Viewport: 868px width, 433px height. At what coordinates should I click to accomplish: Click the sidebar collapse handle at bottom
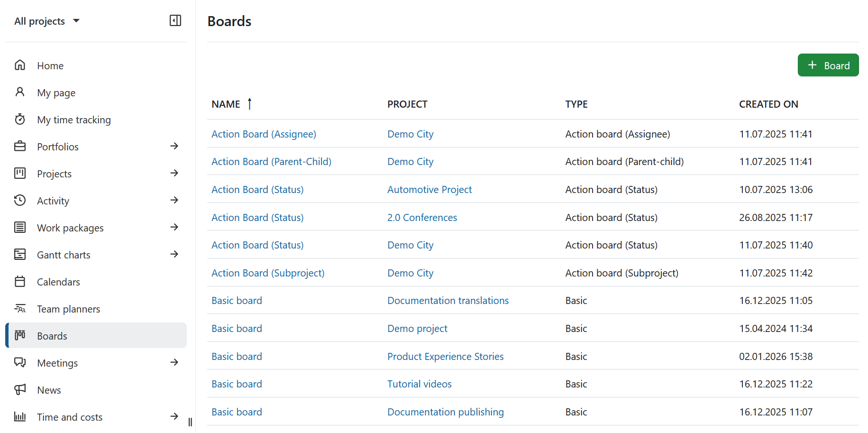coord(190,422)
